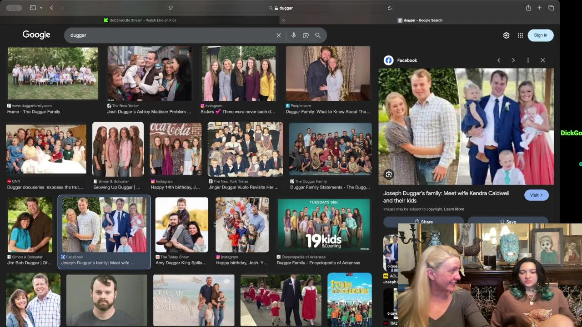Open the page reader icon left of address
The height and width of the screenshot is (327, 582).
(x=171, y=8)
